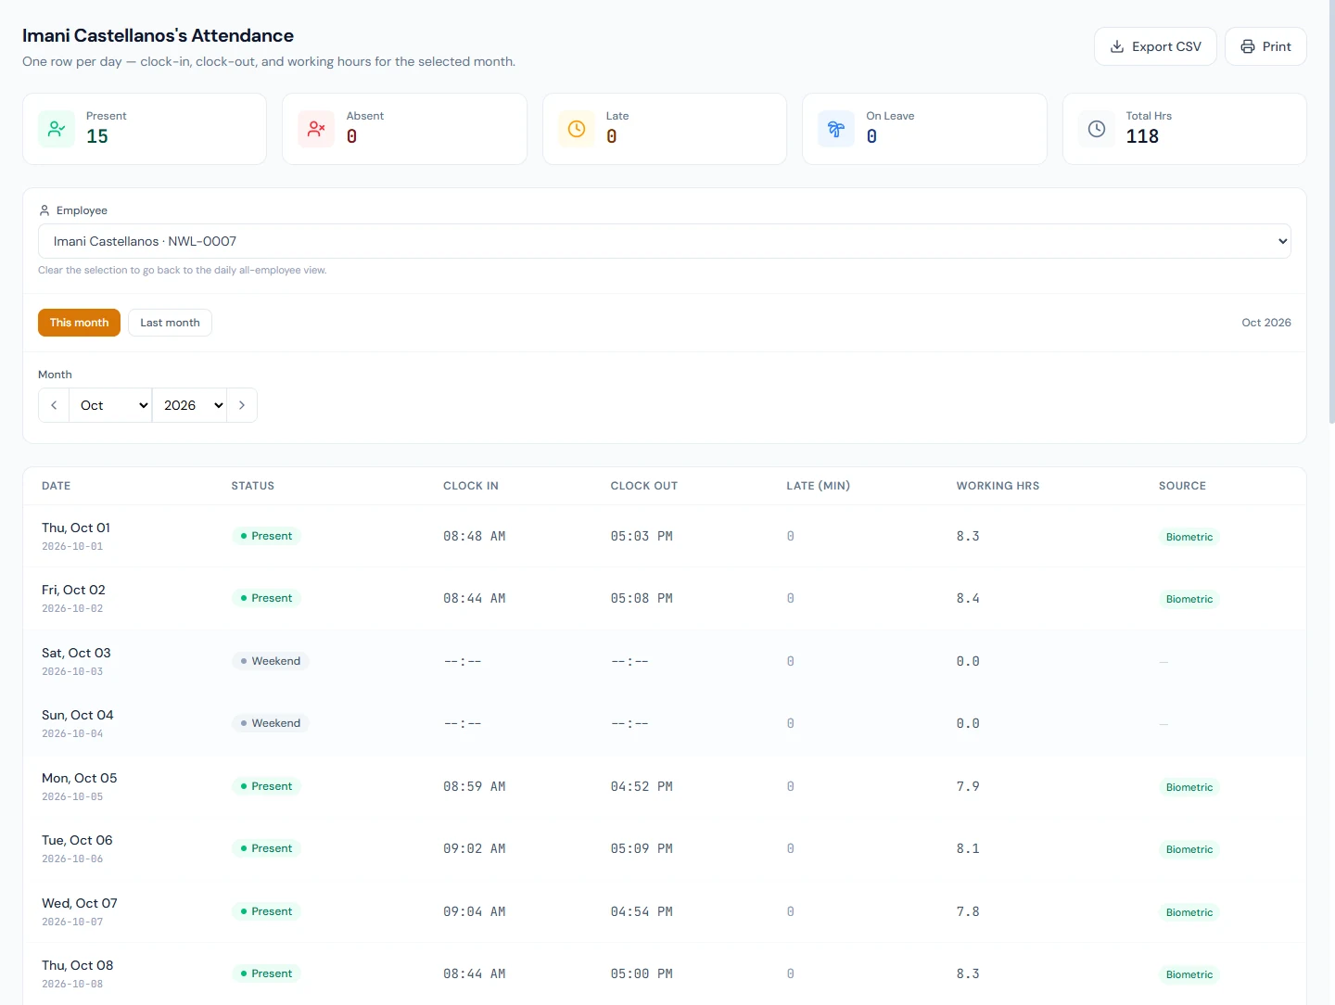Click the STATUS column header

point(253,486)
